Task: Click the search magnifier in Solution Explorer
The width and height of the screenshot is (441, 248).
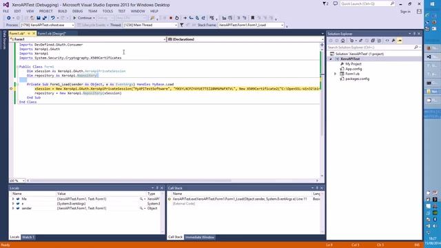Action: (416, 48)
